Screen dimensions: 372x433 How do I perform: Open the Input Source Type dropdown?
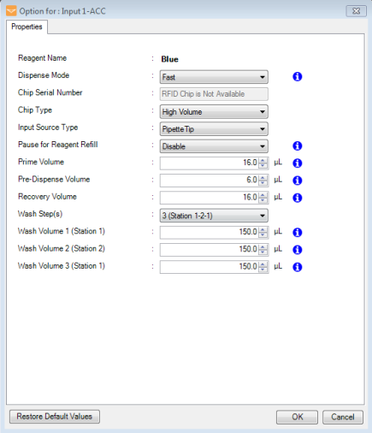pyautogui.click(x=214, y=129)
